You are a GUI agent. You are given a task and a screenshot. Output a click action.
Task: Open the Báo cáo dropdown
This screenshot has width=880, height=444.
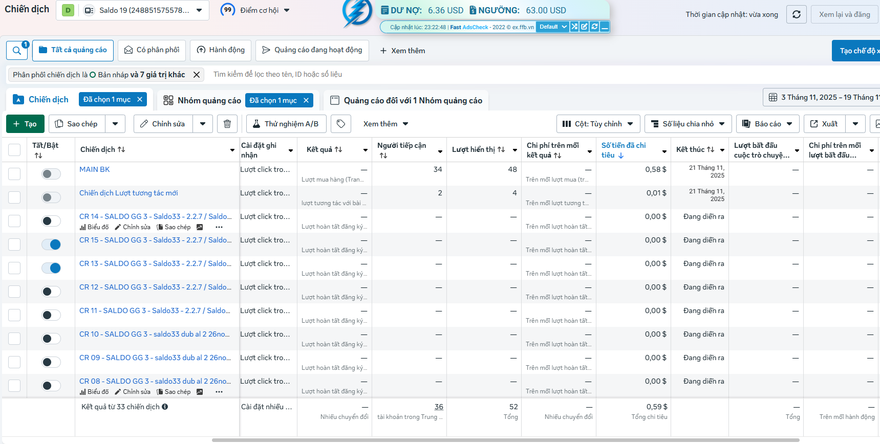[x=767, y=124]
